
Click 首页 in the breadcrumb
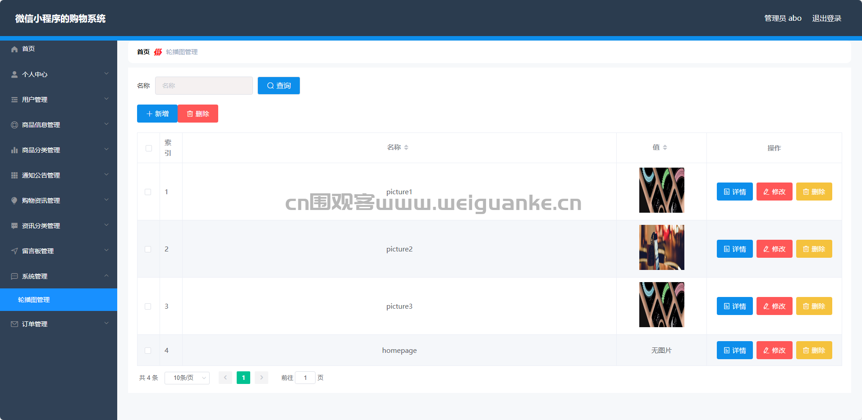coord(143,52)
